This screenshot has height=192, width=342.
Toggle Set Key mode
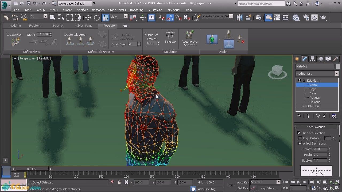[x=243, y=188]
